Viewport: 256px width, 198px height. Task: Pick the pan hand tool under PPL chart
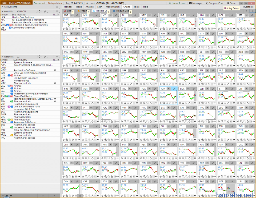(150, 121)
